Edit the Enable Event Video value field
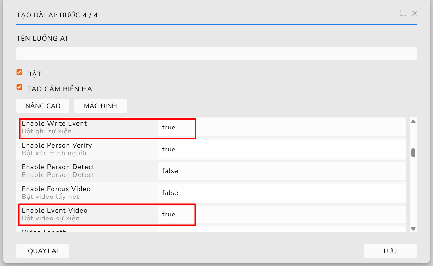This screenshot has width=433, height=266. point(282,214)
